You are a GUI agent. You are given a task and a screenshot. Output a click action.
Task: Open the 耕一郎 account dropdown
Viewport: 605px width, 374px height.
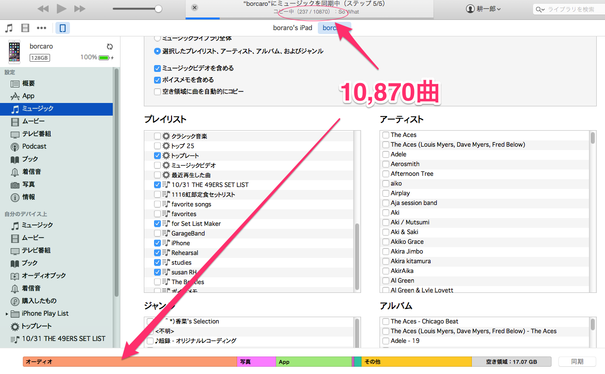(483, 9)
